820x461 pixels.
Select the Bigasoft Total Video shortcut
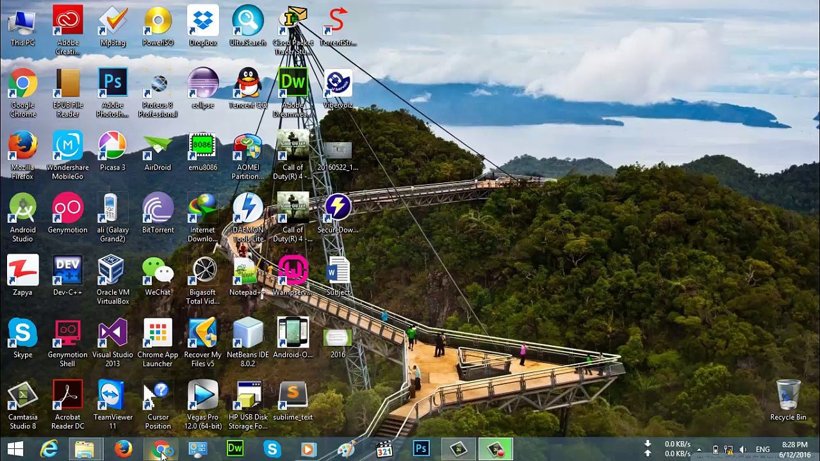click(202, 280)
